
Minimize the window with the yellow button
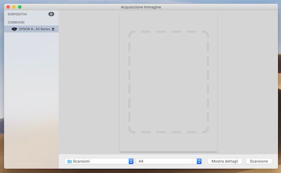[x=14, y=7]
